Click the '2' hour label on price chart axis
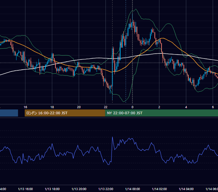Screen dimensions: 218x192 click(x=159, y=107)
